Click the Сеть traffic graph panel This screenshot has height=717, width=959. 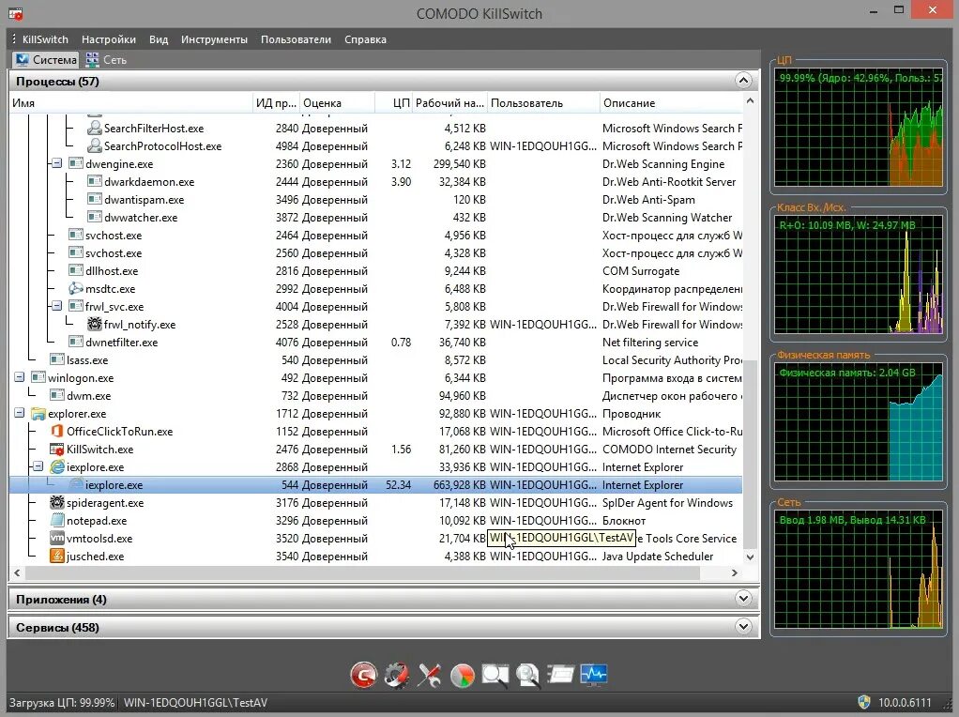pyautogui.click(x=859, y=570)
